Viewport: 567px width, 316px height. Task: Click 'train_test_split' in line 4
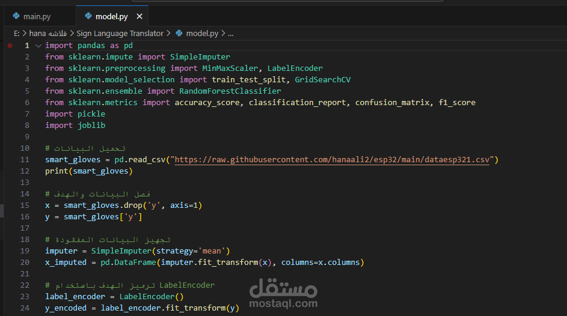(249, 79)
